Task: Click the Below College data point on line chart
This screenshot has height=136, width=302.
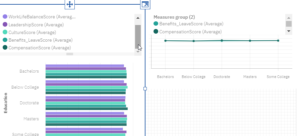Action: [x=193, y=41]
